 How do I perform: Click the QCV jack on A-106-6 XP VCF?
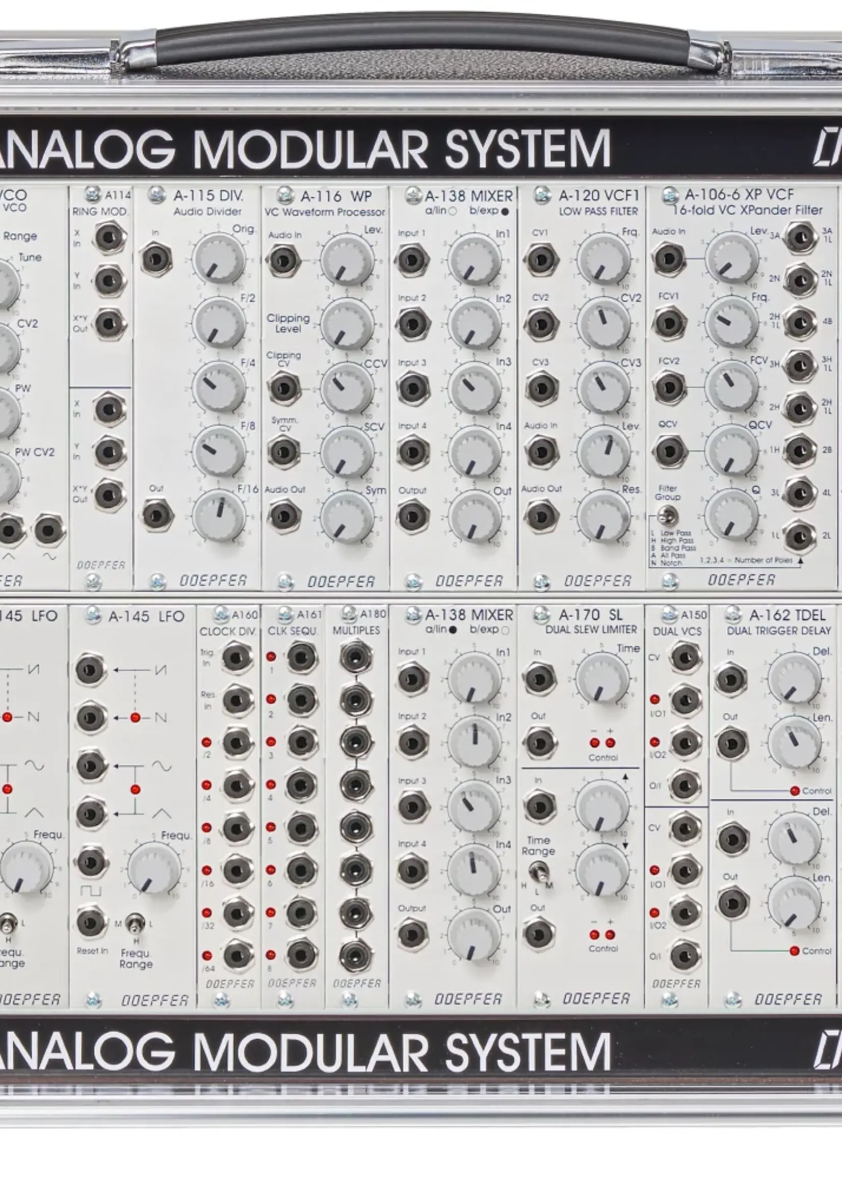pyautogui.click(x=669, y=451)
